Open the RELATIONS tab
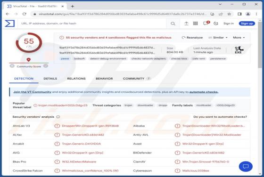The image size is (264, 177). coord(76,79)
